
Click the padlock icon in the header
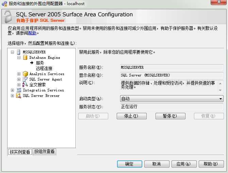pyautogui.click(x=8, y=17)
